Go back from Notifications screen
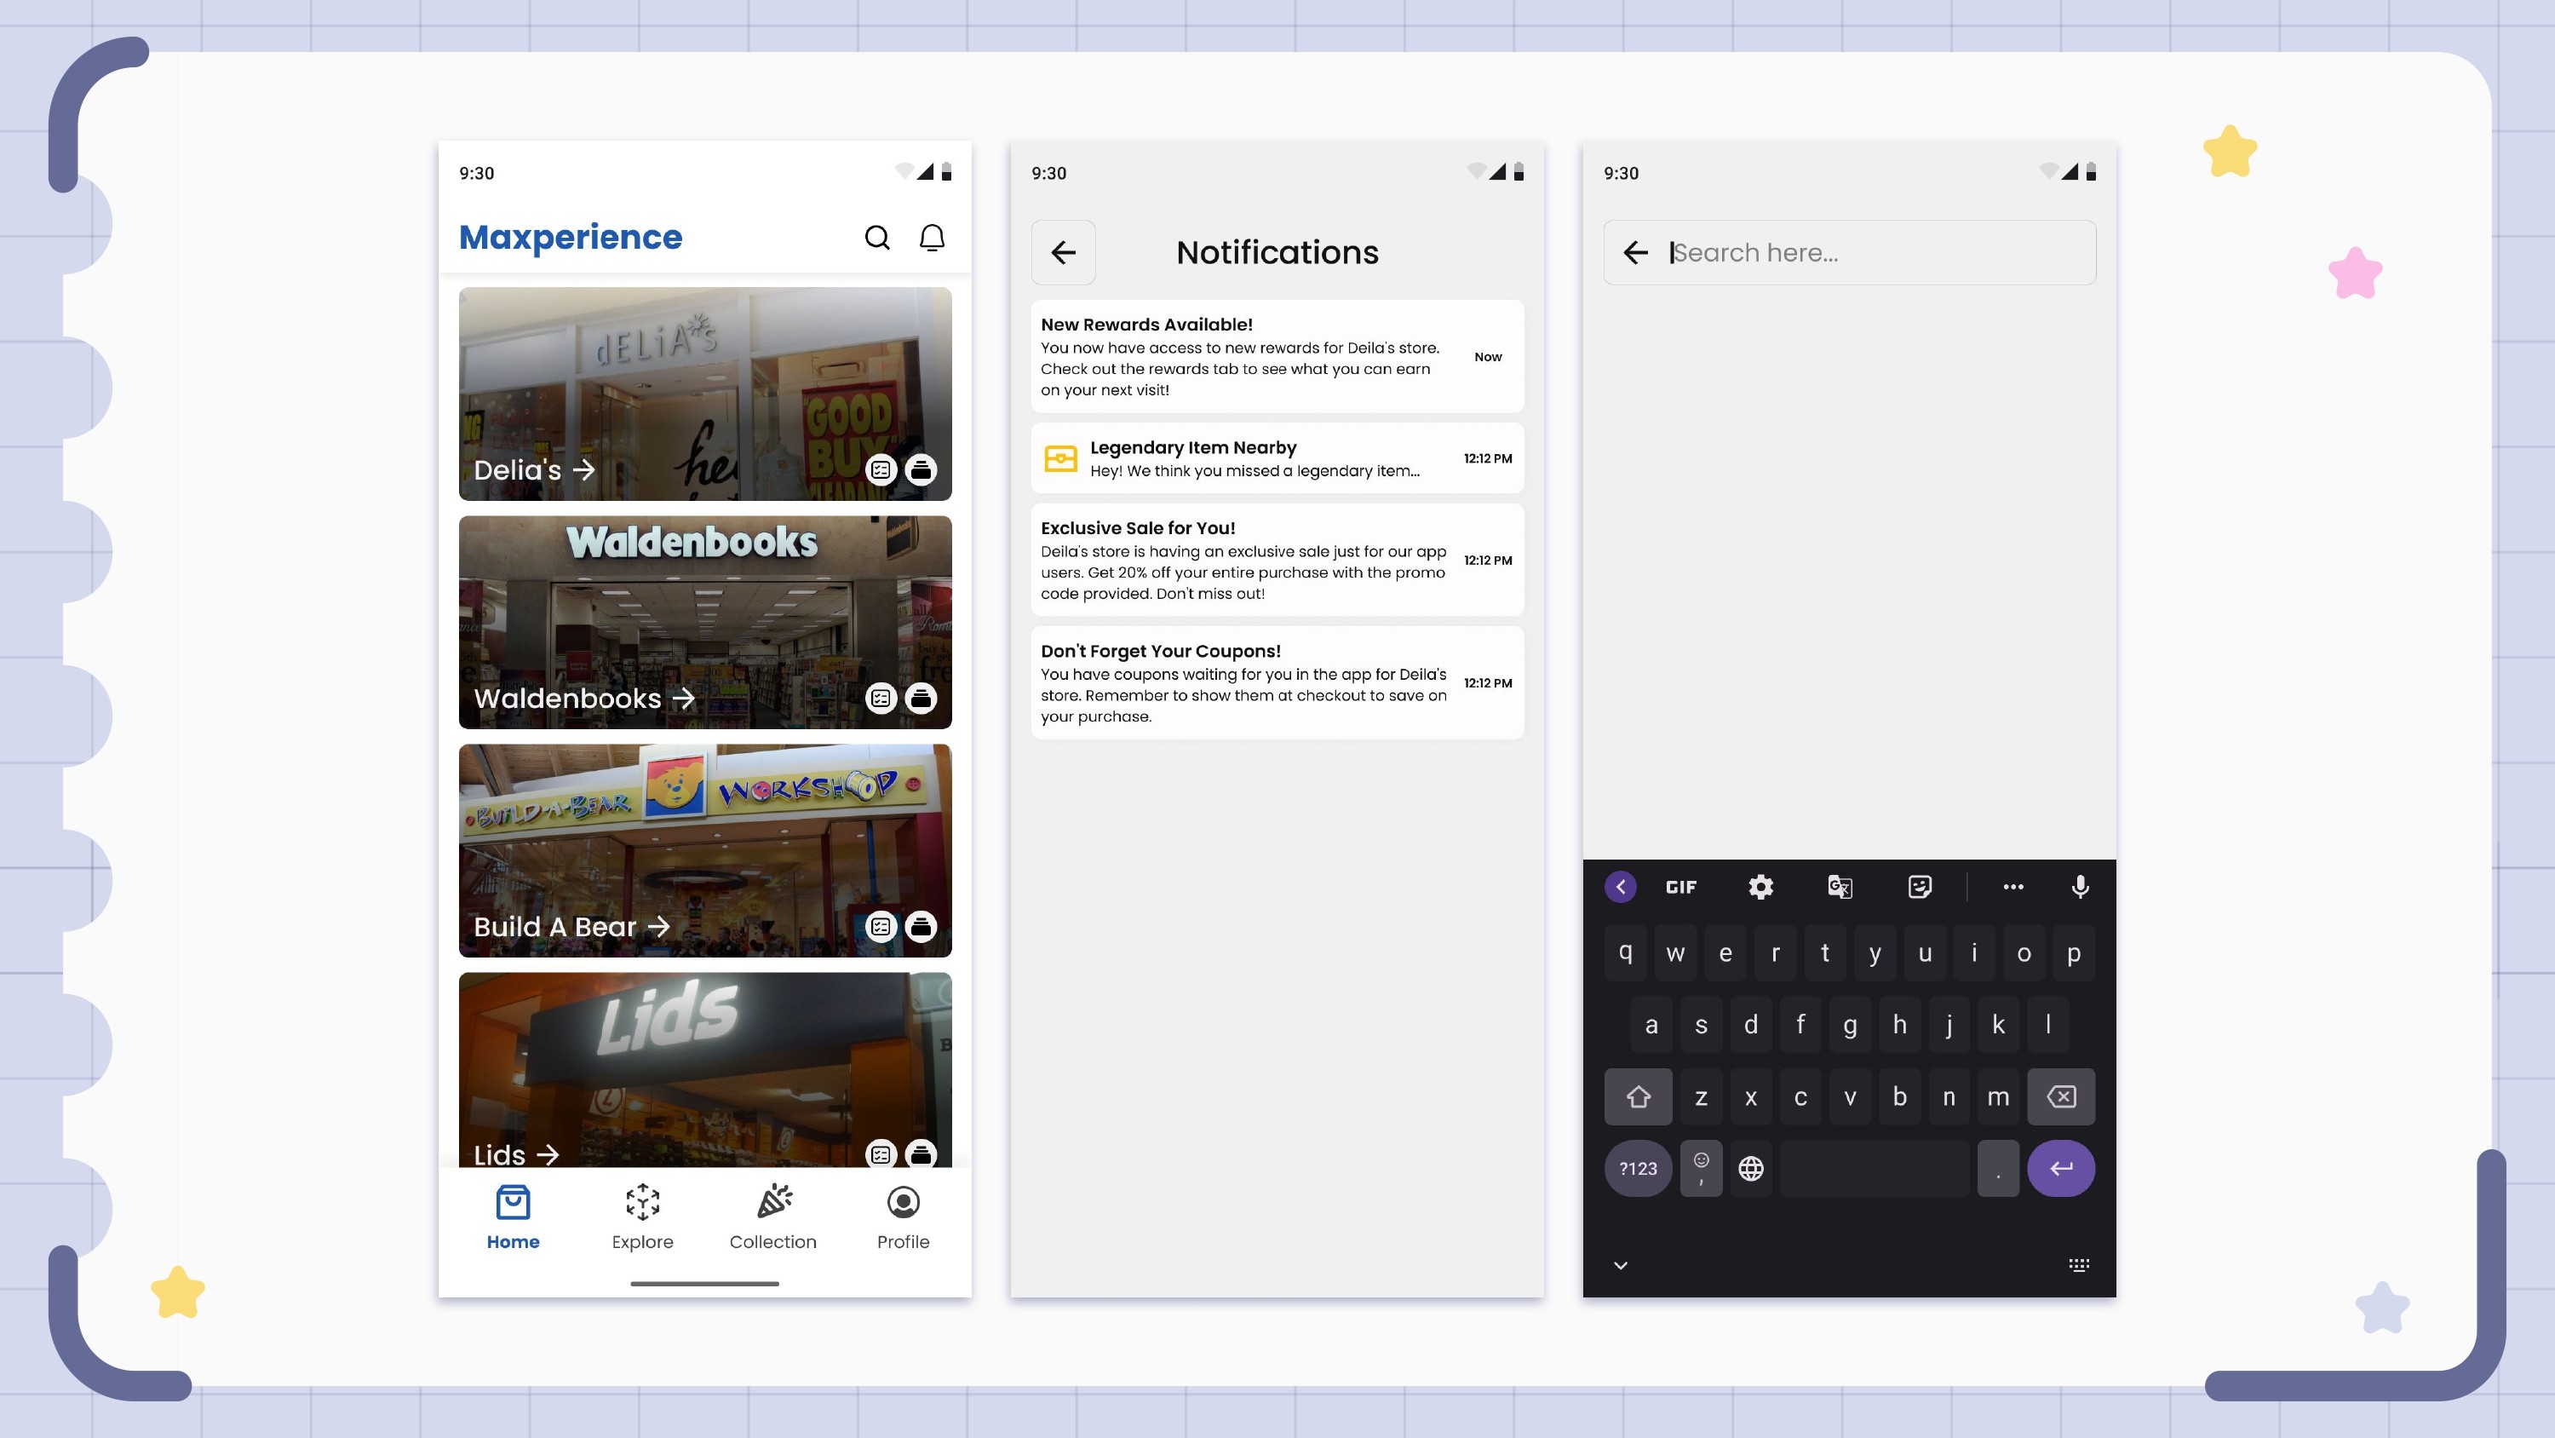The height and width of the screenshot is (1438, 2555). pos(1063,252)
